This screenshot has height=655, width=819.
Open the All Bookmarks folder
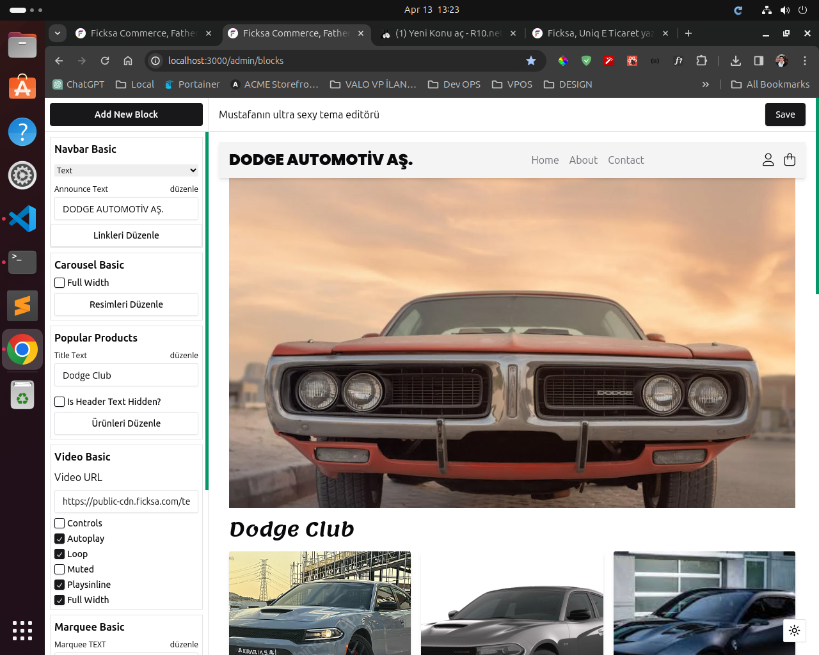click(770, 84)
